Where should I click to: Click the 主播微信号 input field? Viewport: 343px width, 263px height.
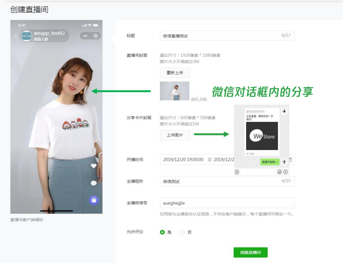pyautogui.click(x=227, y=203)
